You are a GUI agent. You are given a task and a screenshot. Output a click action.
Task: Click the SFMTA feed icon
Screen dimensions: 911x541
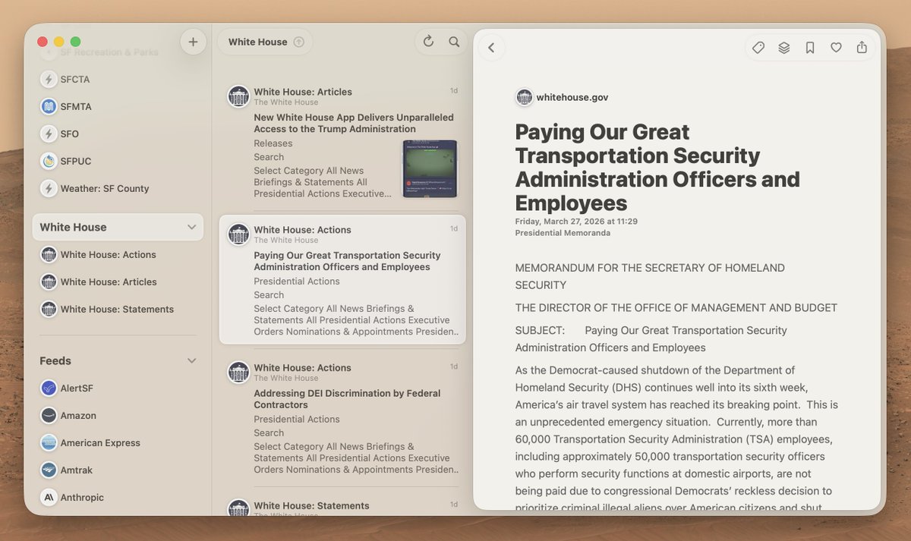pos(49,106)
